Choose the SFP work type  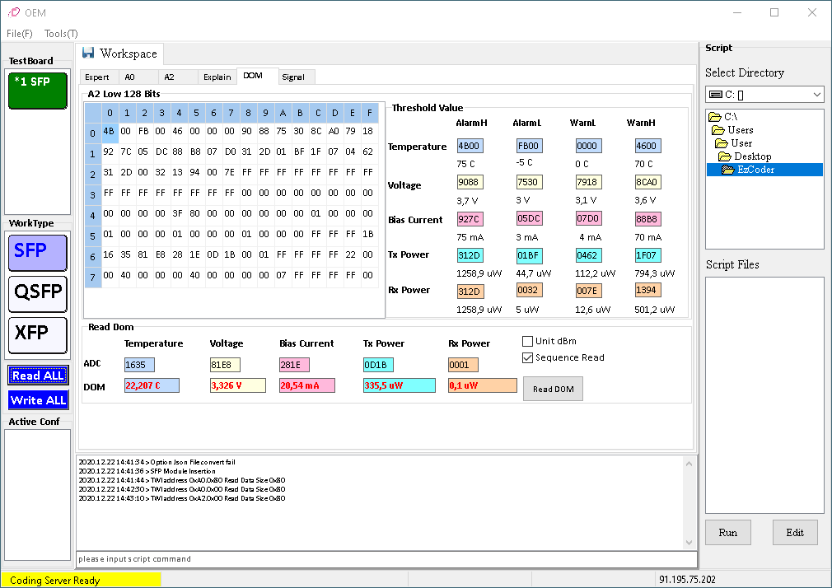click(x=37, y=252)
